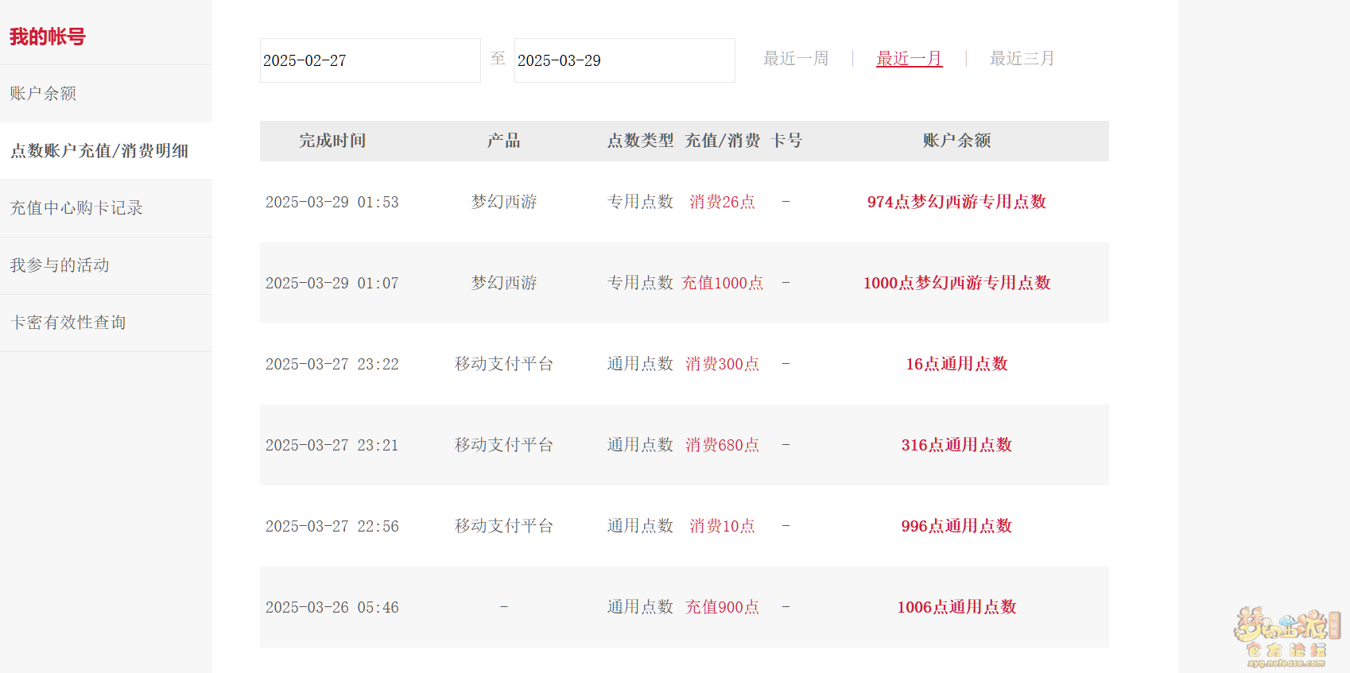Click start date field 2025-02-27
The height and width of the screenshot is (673, 1350).
pos(370,60)
